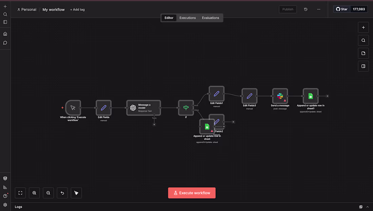Open the chat assistant from the left sidebar
Viewport: 373px width, 211px height.
tap(5, 43)
